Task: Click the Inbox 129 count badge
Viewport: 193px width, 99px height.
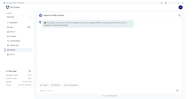Action: (x=29, y=27)
